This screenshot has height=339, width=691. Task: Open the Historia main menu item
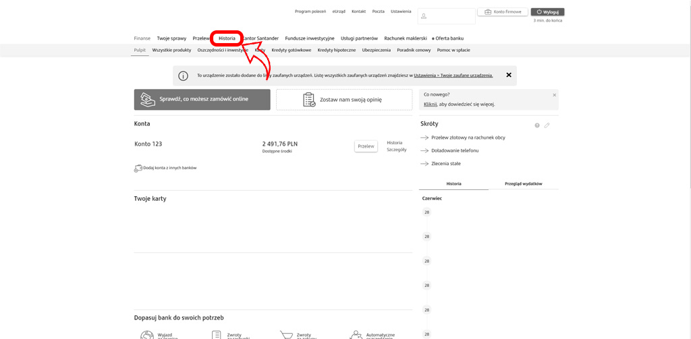pyautogui.click(x=227, y=38)
